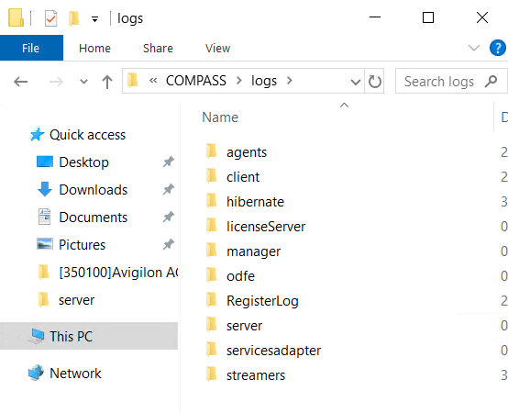The image size is (508, 413).
Task: Expand the ribbon with the chevron
Action: [474, 49]
